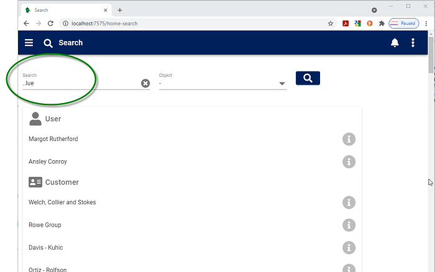Open the DuckDuckGo extension
435x272 pixels.
click(x=370, y=24)
